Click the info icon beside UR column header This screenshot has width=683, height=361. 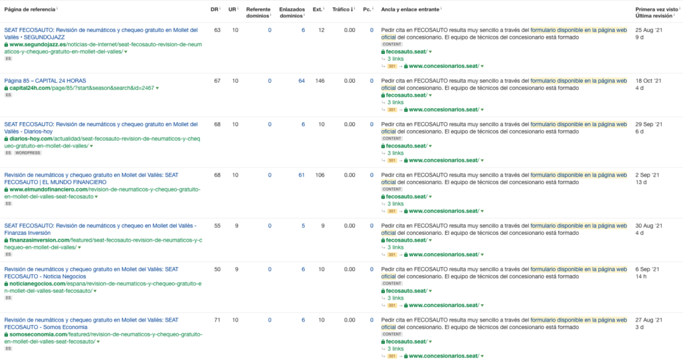pos(238,8)
